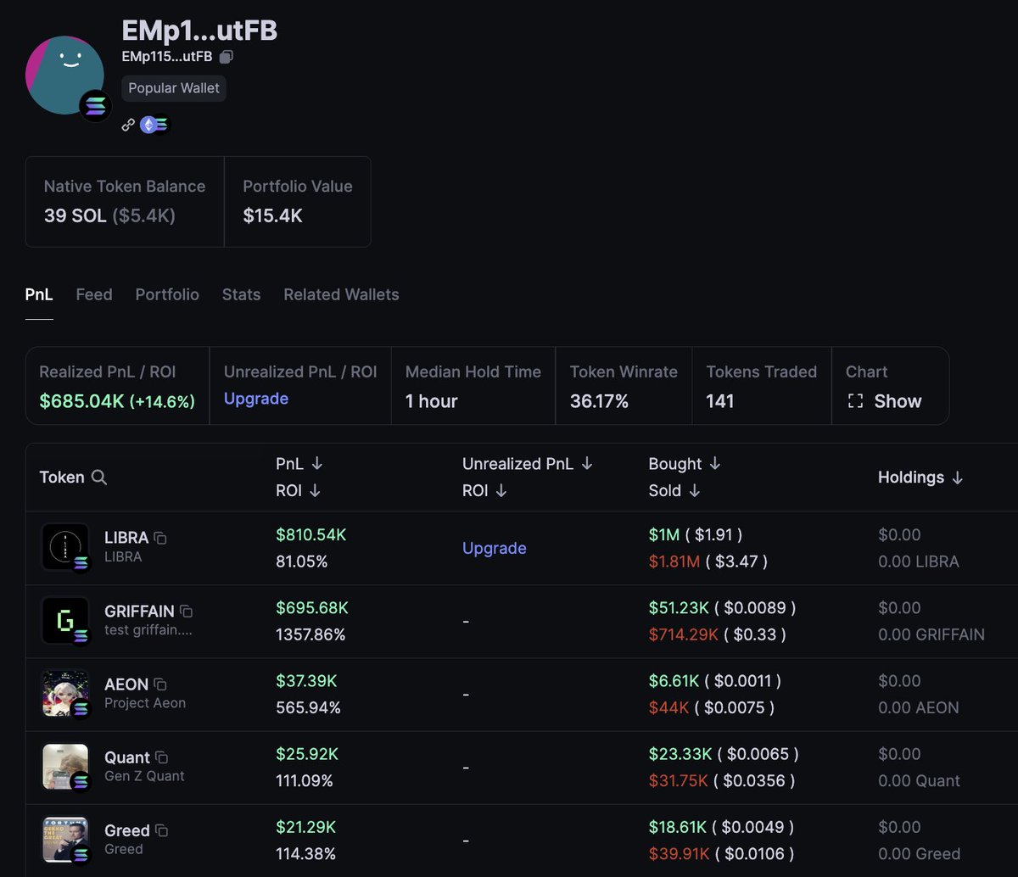1018x877 pixels.
Task: Copy the Quant token address
Action: tap(161, 757)
